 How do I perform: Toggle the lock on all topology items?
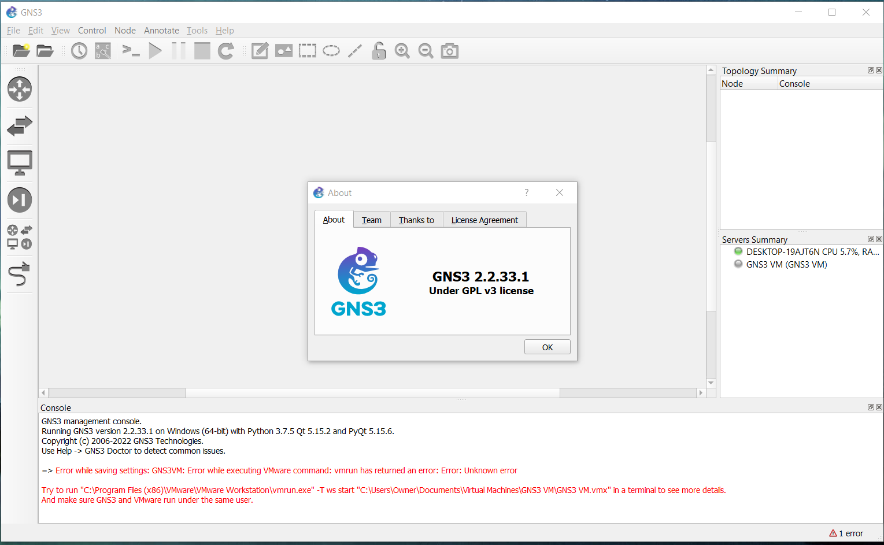[378, 51]
